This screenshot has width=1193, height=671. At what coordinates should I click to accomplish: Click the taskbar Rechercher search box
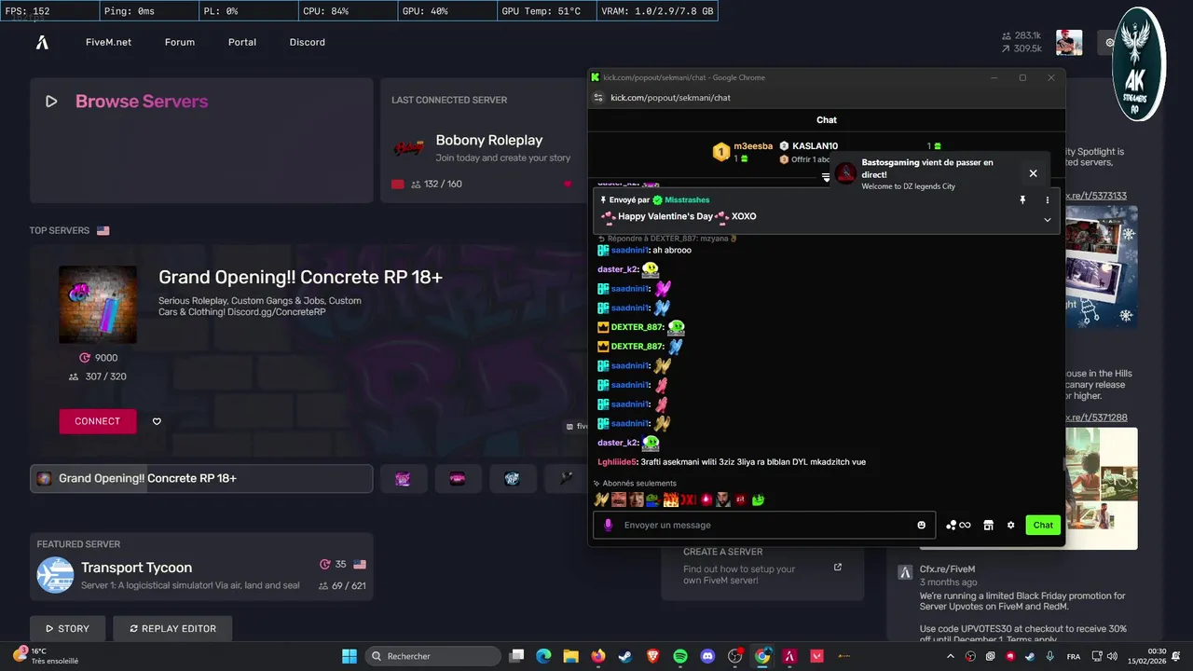pyautogui.click(x=433, y=656)
